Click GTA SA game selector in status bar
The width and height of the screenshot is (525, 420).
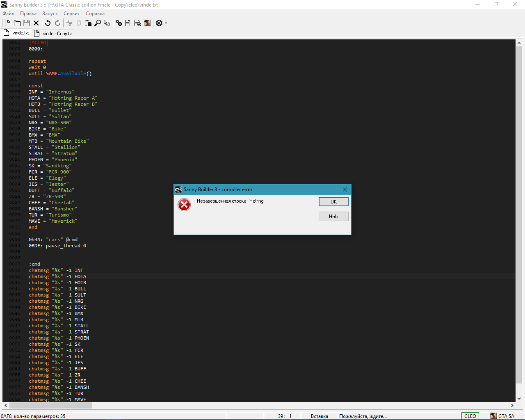[502, 416]
